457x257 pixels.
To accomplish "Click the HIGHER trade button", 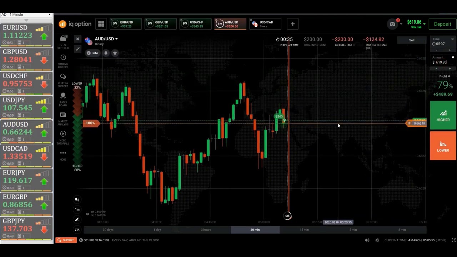I will pos(443,115).
